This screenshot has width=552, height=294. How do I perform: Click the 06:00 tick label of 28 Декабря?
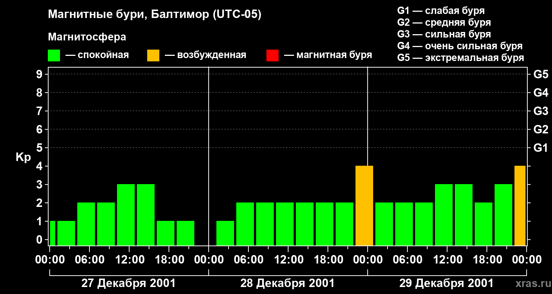click(x=248, y=260)
